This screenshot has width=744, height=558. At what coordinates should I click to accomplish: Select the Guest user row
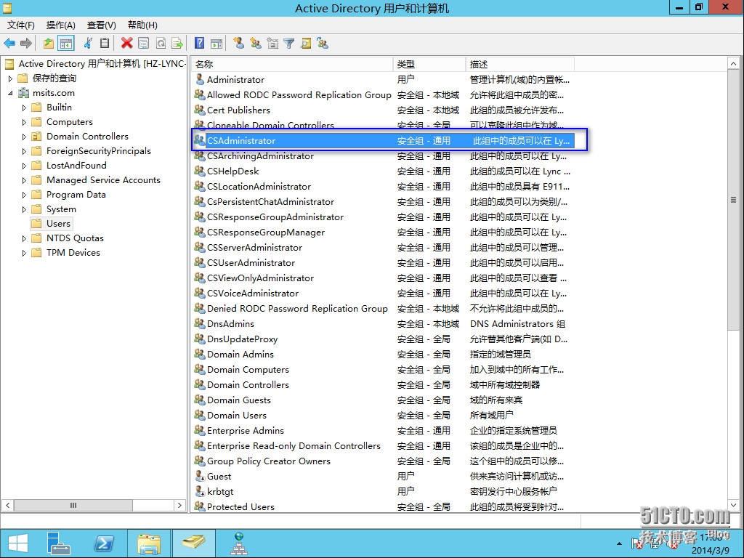tap(382, 477)
